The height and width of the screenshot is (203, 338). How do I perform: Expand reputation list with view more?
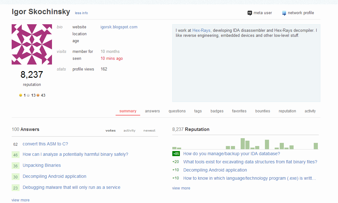(x=181, y=188)
